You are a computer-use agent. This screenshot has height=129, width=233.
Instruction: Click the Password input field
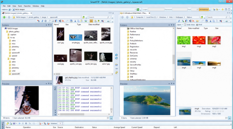click(180, 10)
